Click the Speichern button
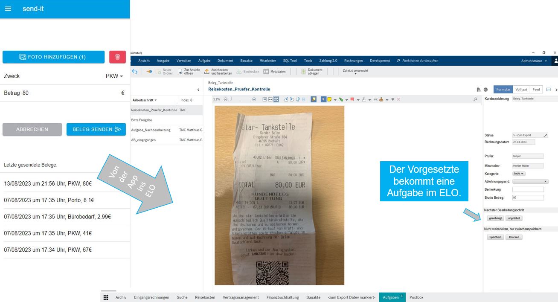The width and height of the screenshot is (558, 302). click(495, 237)
